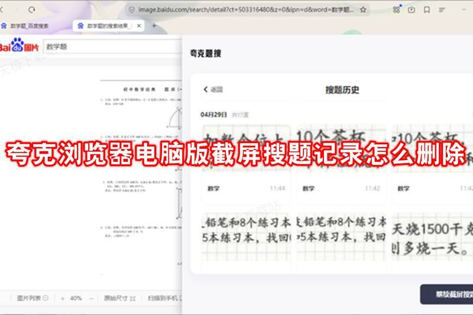Click the Baidu 图片 logo
Viewport: 473px width, 315px height.
coord(20,45)
